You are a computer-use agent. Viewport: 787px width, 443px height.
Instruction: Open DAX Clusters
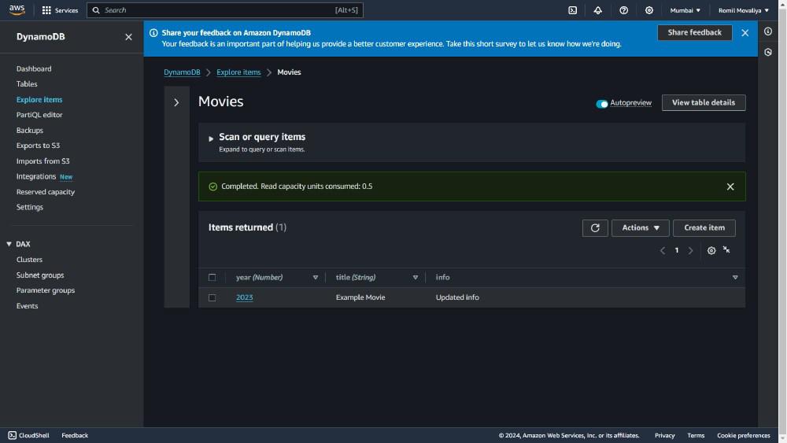[29, 260]
